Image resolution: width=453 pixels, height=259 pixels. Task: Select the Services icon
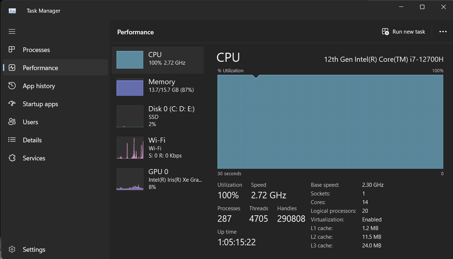tap(12, 158)
